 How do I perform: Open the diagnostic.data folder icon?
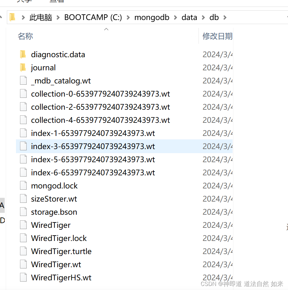tap(23, 54)
